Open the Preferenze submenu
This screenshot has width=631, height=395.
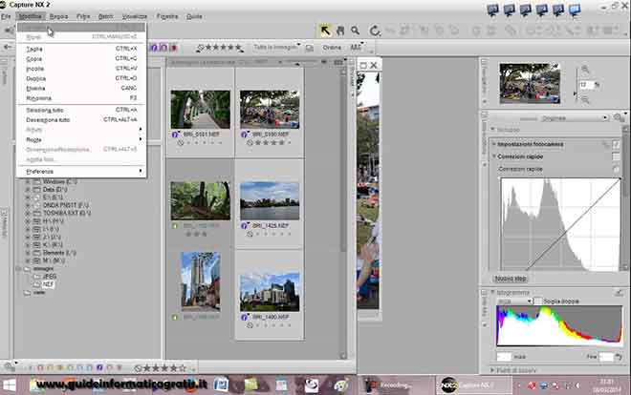[81, 172]
